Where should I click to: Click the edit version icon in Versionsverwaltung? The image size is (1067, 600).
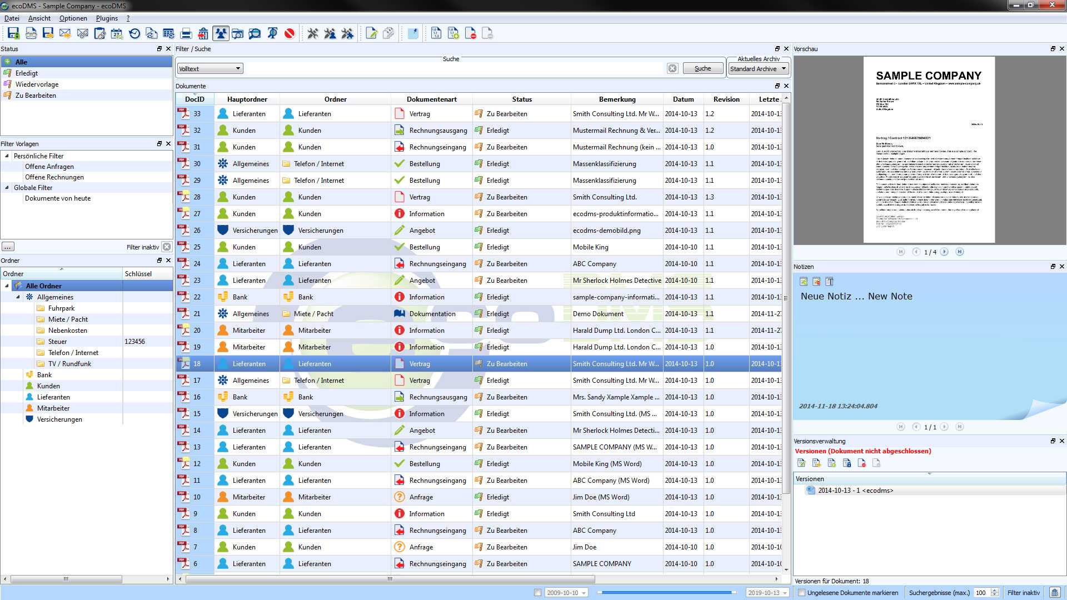tap(802, 463)
